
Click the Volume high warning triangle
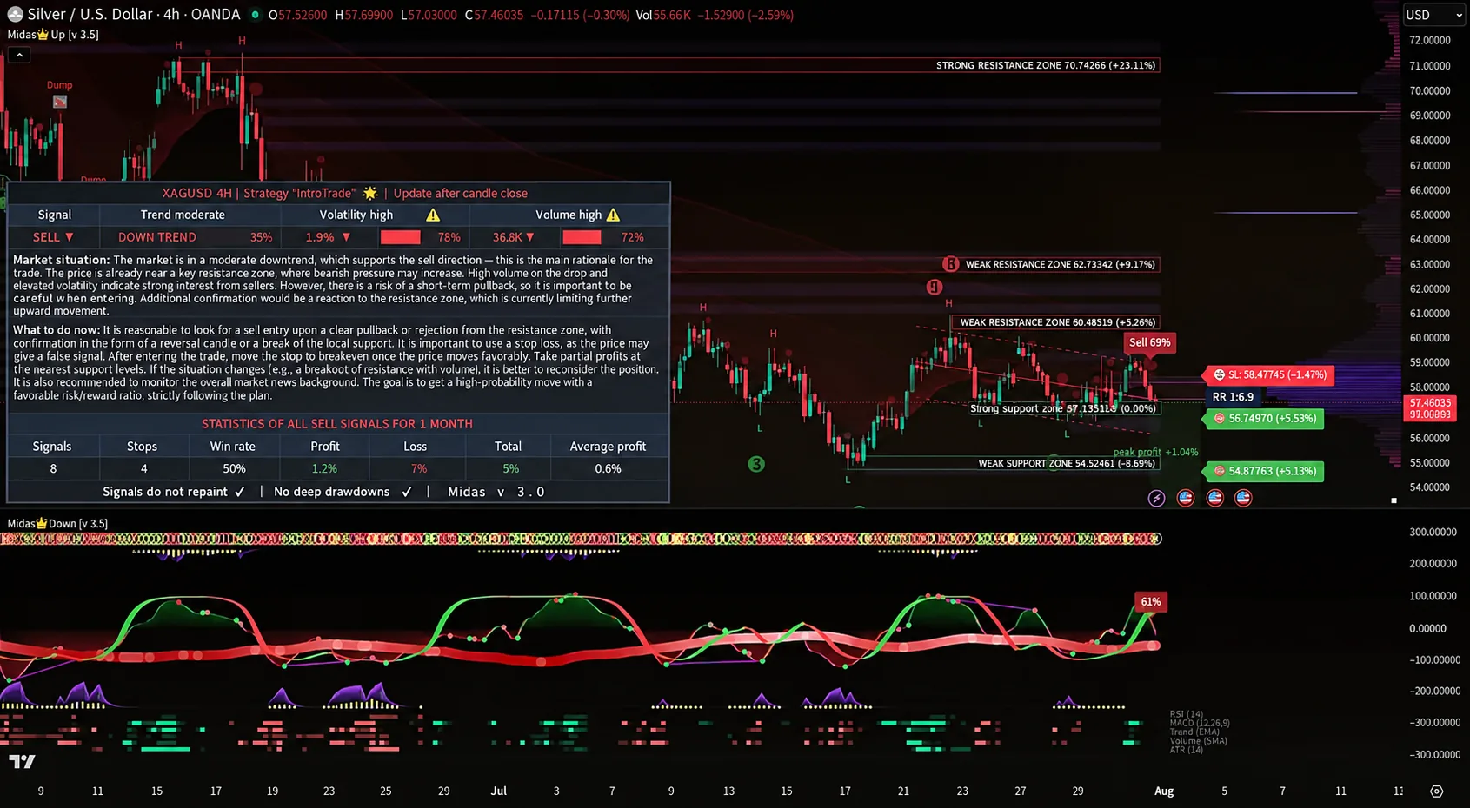click(x=613, y=215)
